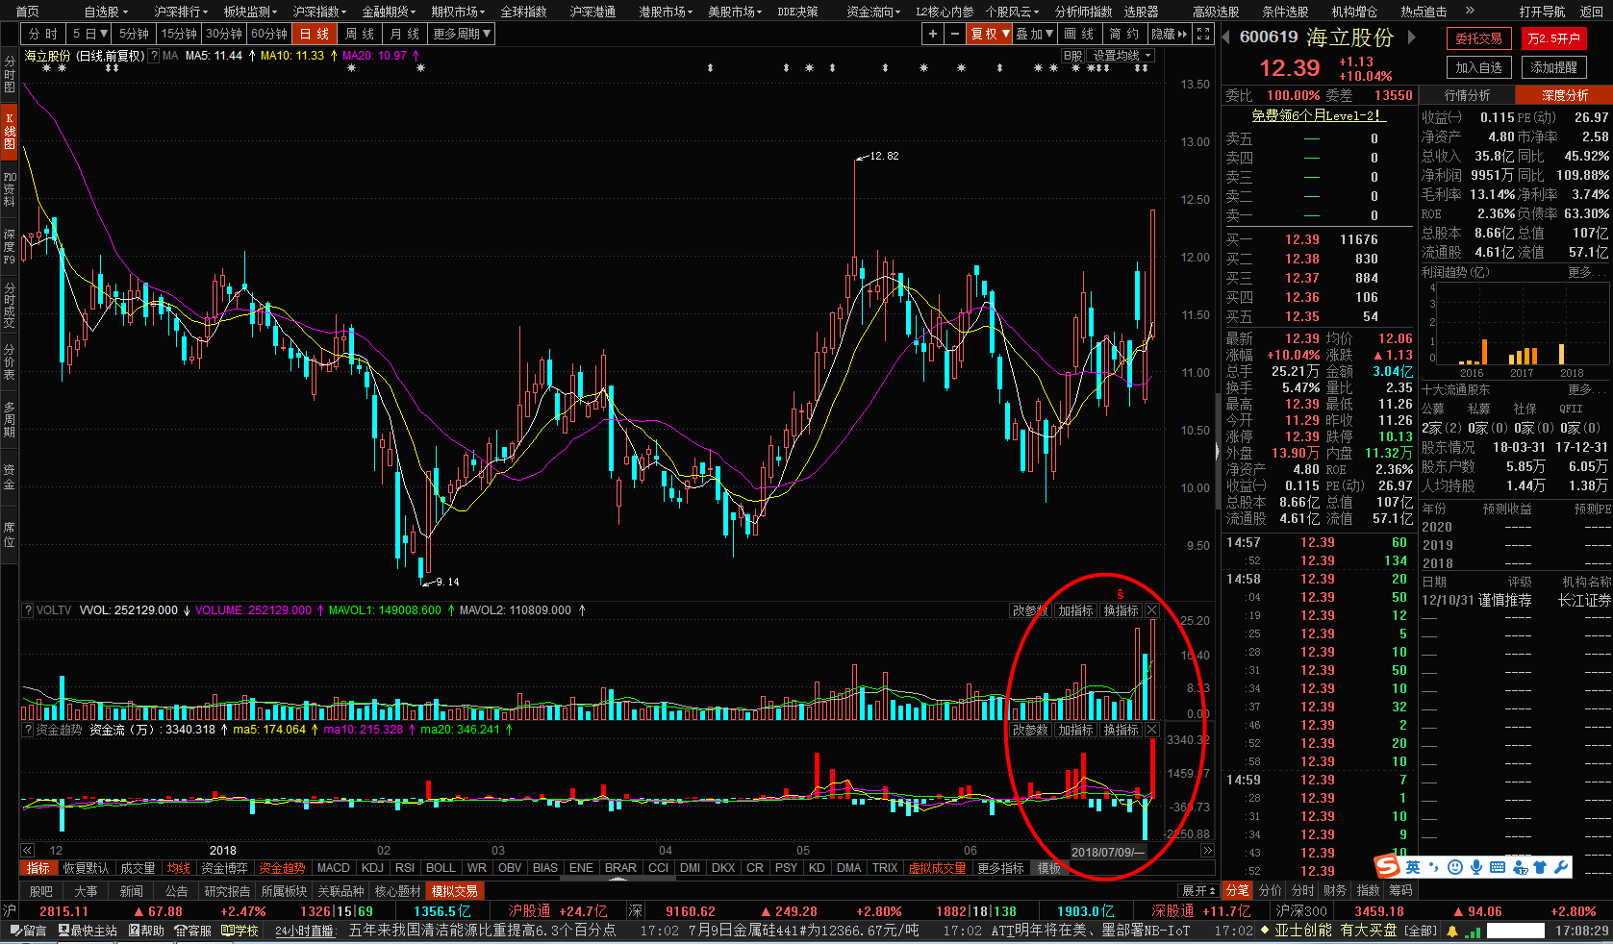Toggle 简约 simple view mode

[x=1124, y=34]
